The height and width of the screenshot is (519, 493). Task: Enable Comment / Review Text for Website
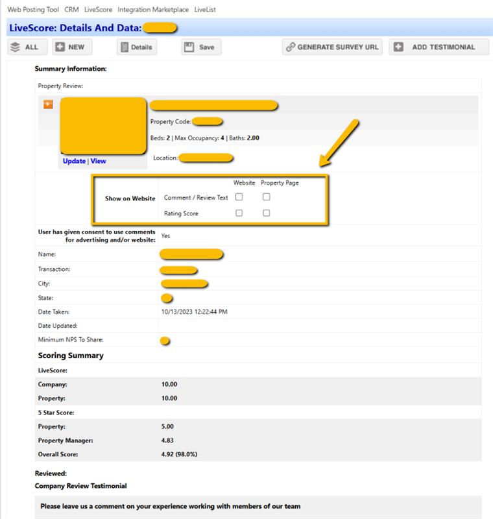[x=239, y=197]
